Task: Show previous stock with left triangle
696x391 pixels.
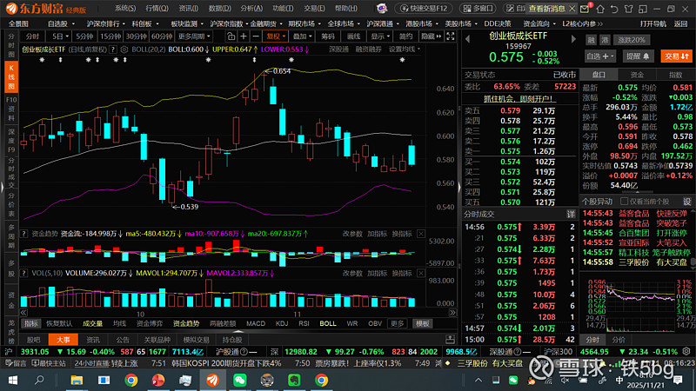Action: tap(467, 39)
